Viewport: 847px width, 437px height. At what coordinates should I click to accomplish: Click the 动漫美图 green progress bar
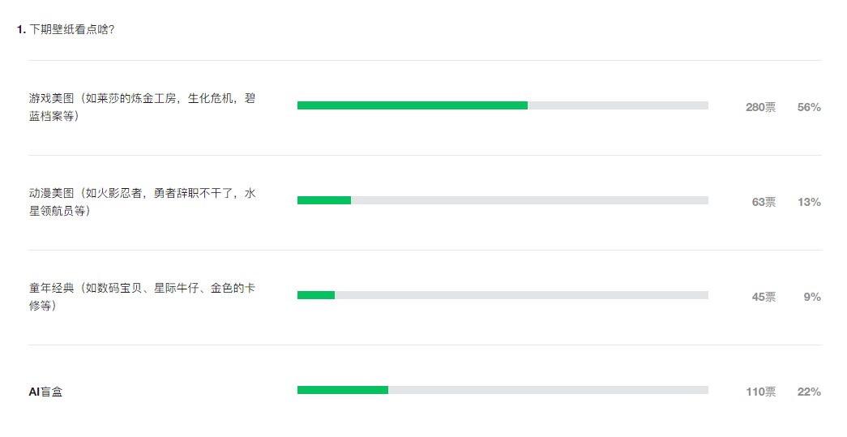click(x=324, y=200)
